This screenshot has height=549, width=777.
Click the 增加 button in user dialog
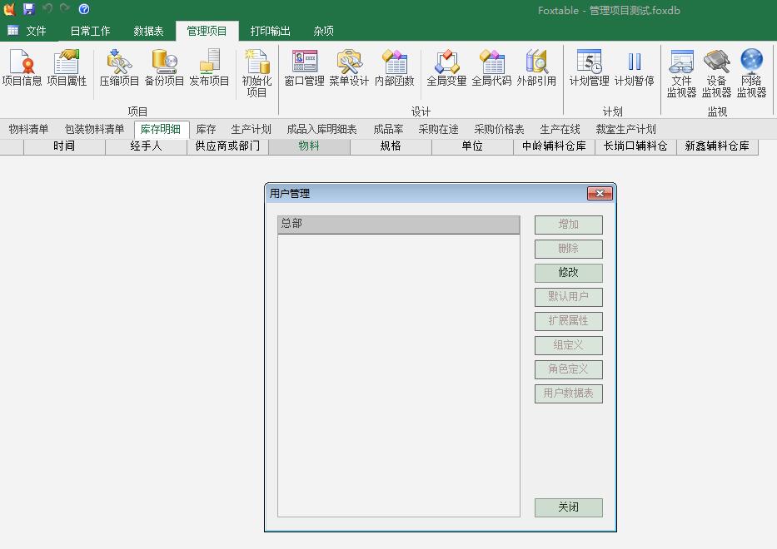pyautogui.click(x=568, y=225)
